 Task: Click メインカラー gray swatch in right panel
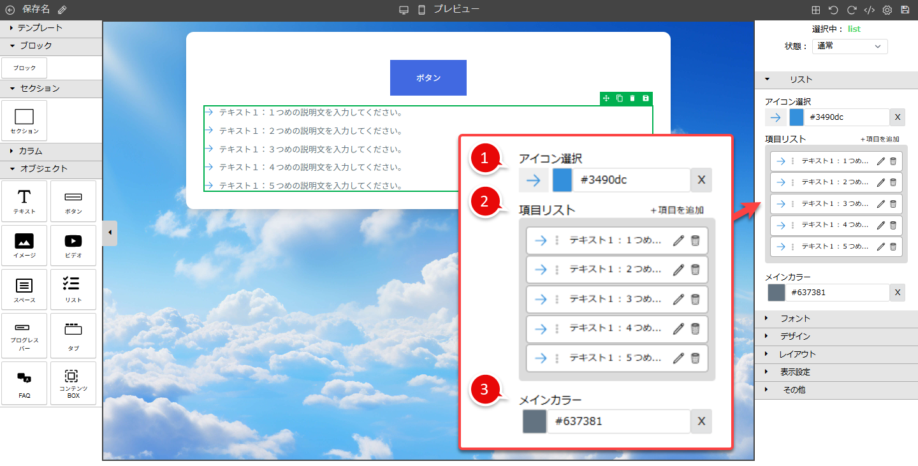pyautogui.click(x=776, y=293)
